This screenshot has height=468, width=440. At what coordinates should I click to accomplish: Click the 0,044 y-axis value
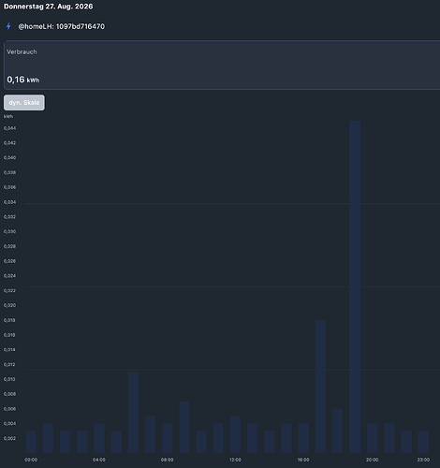pos(9,128)
